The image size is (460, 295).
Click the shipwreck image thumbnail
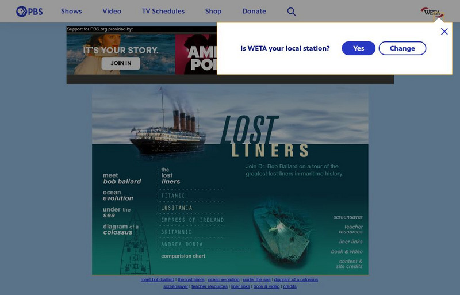pyautogui.click(x=282, y=232)
